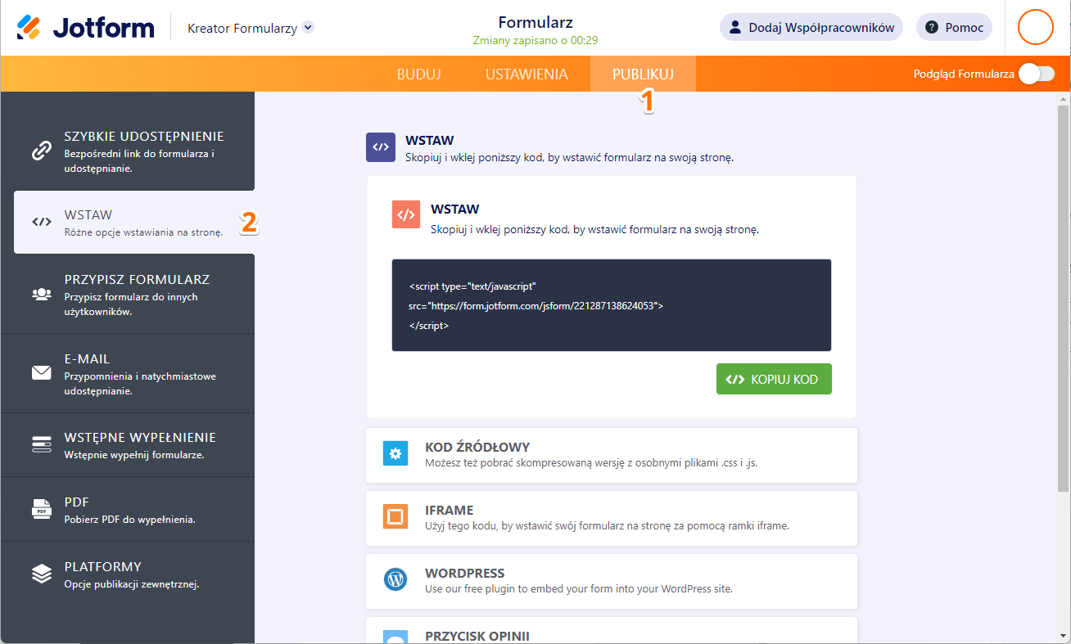Click the WordPress logo icon
Viewport: 1071px width, 644px height.
(395, 579)
